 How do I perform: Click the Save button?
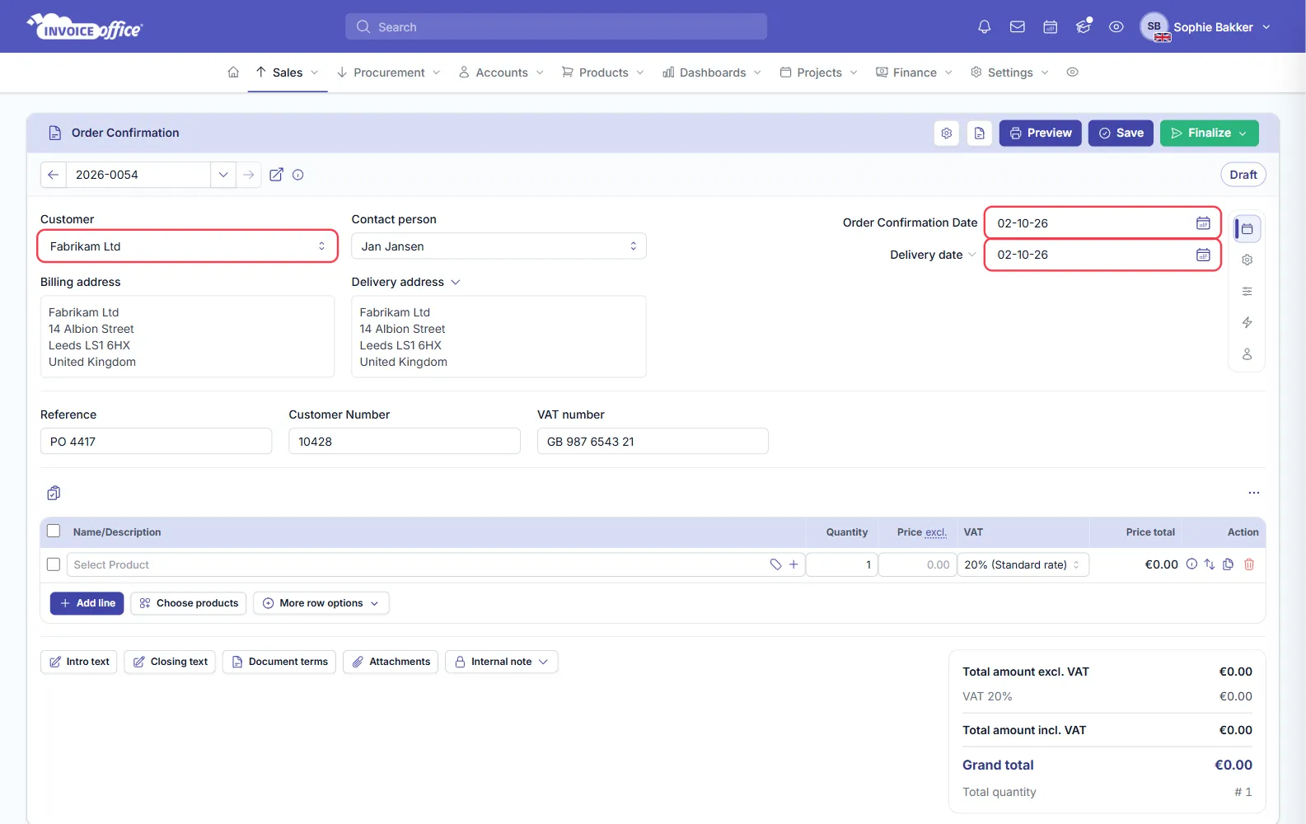tap(1121, 133)
